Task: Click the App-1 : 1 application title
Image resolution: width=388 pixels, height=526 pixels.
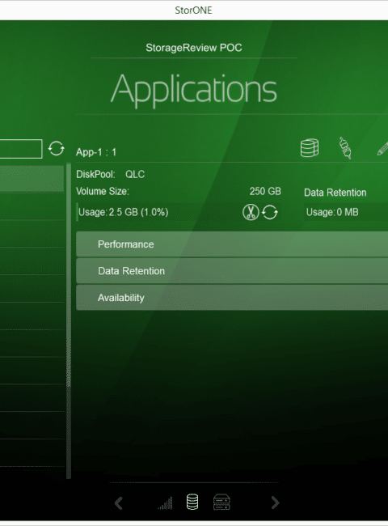Action: pyautogui.click(x=96, y=152)
